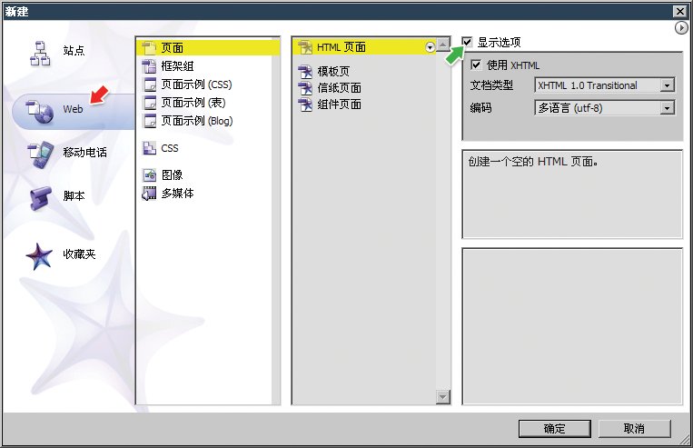Viewport: 693px width, 448px height.
Task: Click the 页面示例 (CSS) icon
Action: (149, 85)
